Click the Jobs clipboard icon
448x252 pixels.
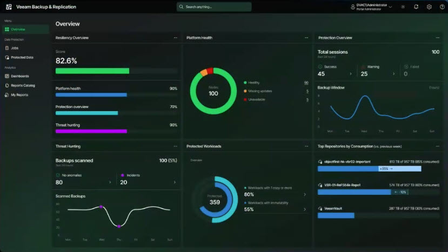click(x=7, y=48)
